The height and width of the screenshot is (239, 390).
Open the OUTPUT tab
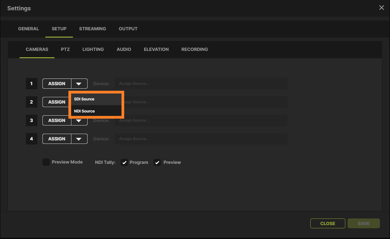pos(128,29)
